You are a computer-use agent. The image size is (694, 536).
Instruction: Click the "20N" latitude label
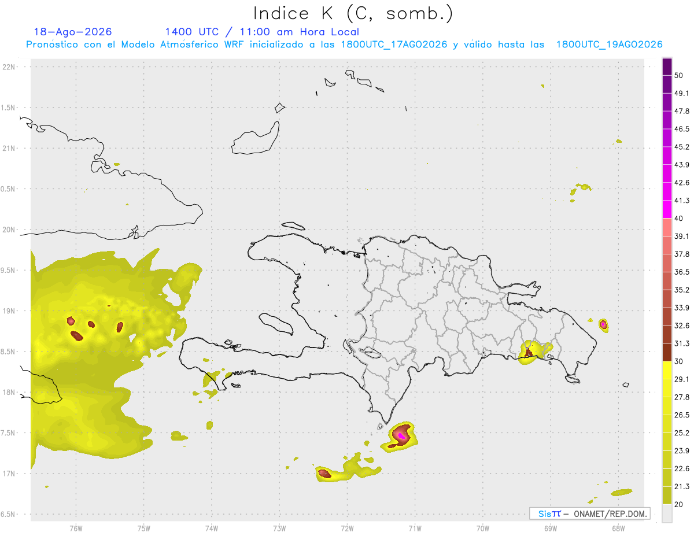(10, 230)
